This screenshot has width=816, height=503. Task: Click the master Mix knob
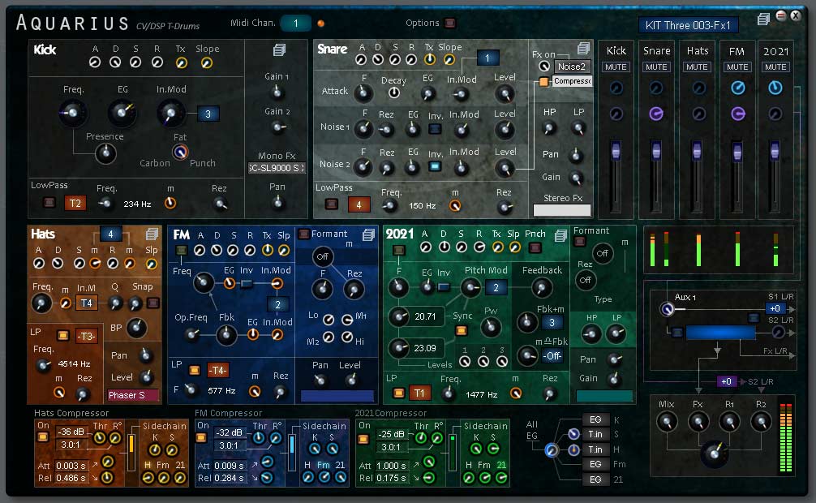pyautogui.click(x=667, y=421)
